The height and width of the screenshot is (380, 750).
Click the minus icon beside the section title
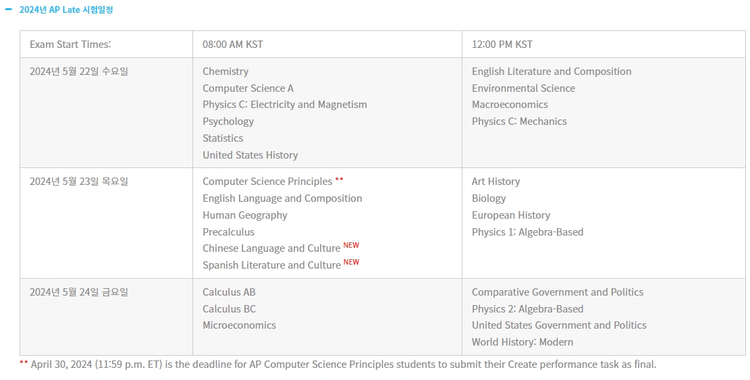[8, 9]
